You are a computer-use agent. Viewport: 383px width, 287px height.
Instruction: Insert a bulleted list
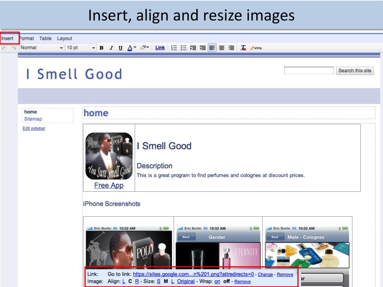click(x=183, y=48)
